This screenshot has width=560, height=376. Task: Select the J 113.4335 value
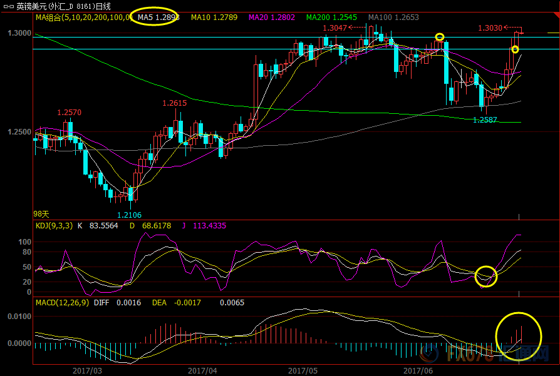click(204, 225)
